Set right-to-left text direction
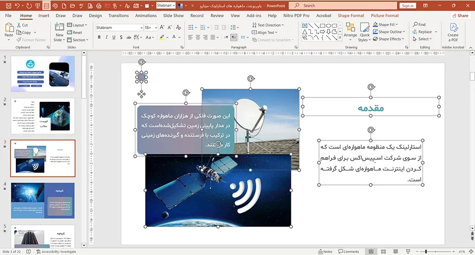The image size is (475, 255). coord(234,37)
